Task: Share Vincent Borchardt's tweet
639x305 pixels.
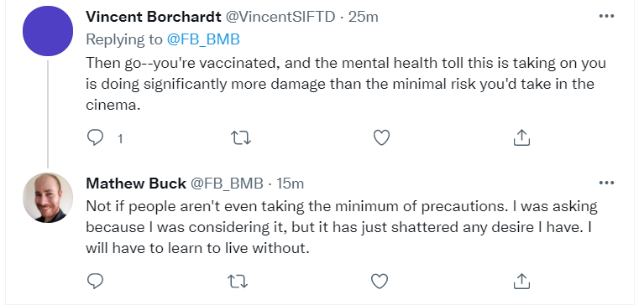Action: pyautogui.click(x=521, y=138)
